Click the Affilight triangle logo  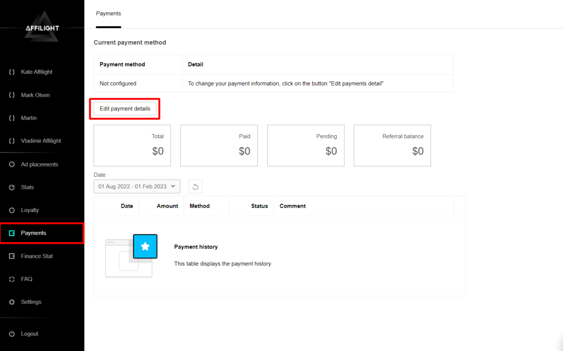coord(42,32)
